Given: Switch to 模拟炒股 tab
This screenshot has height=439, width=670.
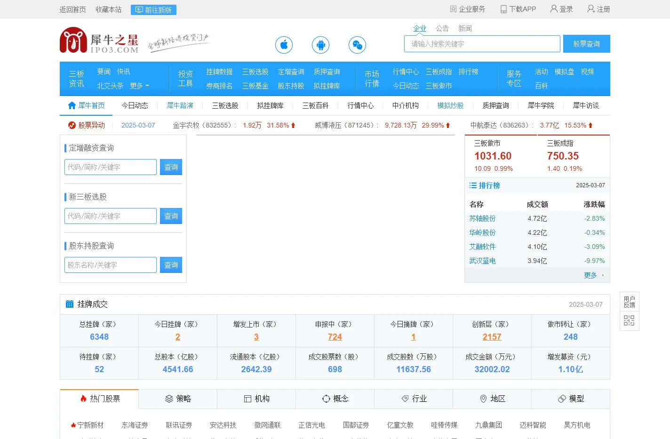Looking at the screenshot, I should tap(451, 105).
